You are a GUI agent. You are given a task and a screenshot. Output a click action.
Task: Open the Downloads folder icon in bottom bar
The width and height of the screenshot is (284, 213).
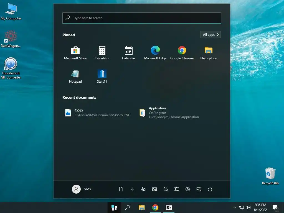point(132,189)
